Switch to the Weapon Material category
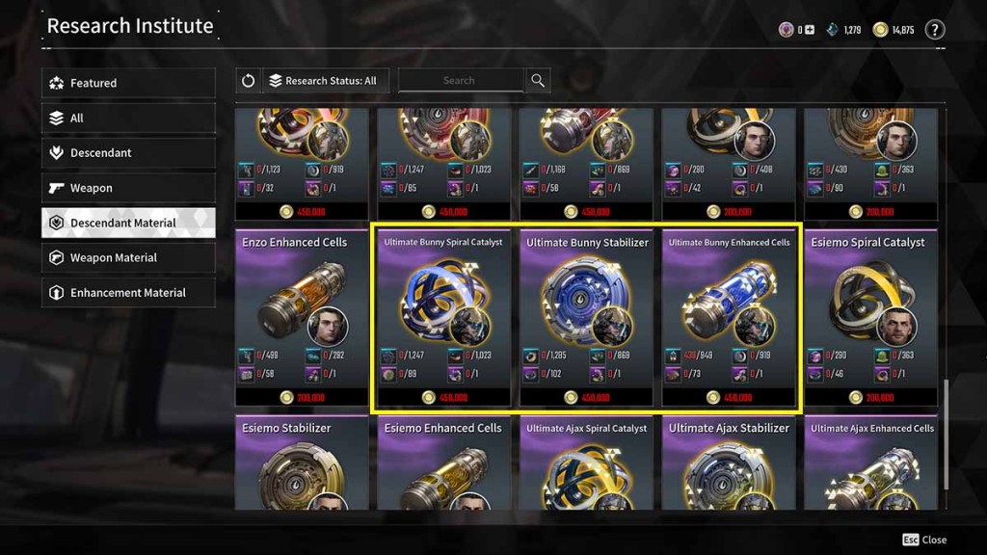Viewport: 987px width, 555px height. 128,257
